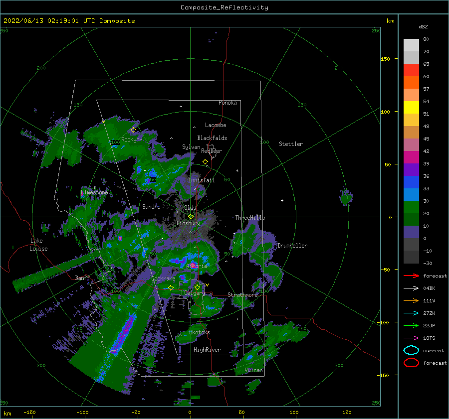Viewport: 449px width, 419px height.
Task: Pick the slate purple 0-10 dBZ swatch
Action: tap(411, 232)
